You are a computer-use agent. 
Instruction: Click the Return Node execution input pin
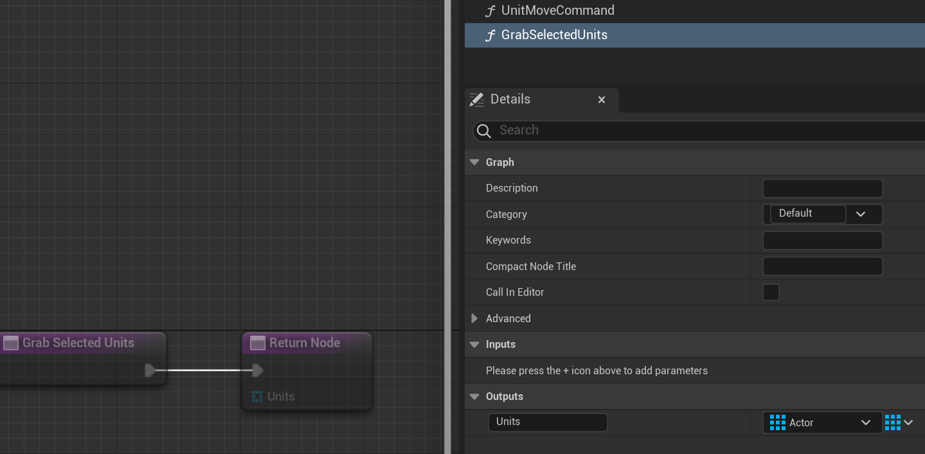(x=257, y=370)
